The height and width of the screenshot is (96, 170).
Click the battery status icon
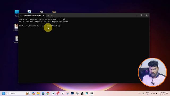click(157, 93)
